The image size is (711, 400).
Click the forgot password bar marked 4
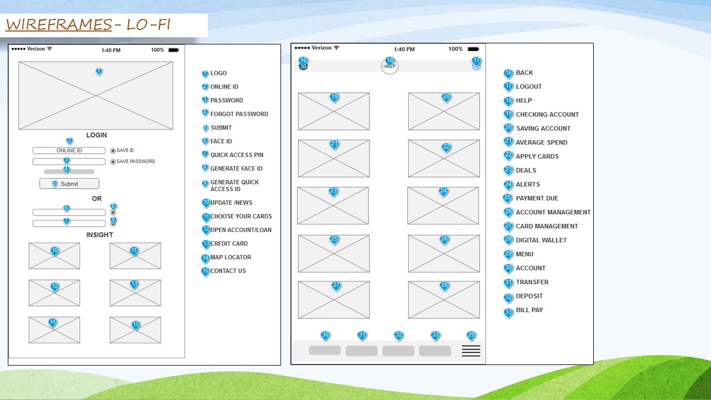click(69, 172)
